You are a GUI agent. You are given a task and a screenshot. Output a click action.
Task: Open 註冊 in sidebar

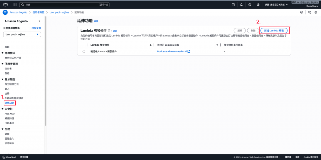click(x=7, y=94)
